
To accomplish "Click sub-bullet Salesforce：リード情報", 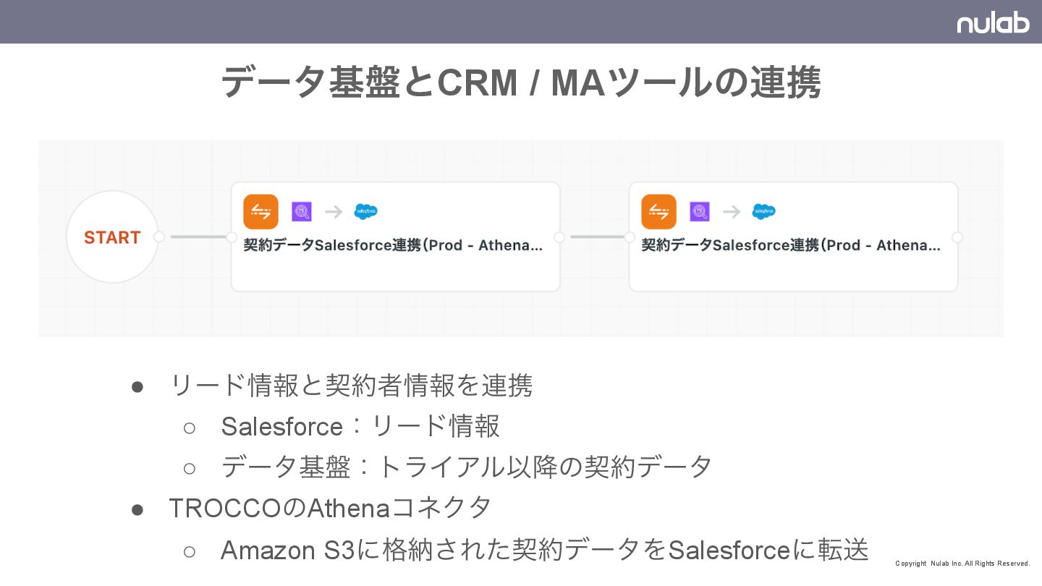I will tap(360, 426).
